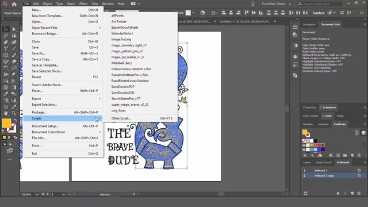Select the Paintbrush tool
The height and width of the screenshot is (207, 368).
[x=14, y=55]
